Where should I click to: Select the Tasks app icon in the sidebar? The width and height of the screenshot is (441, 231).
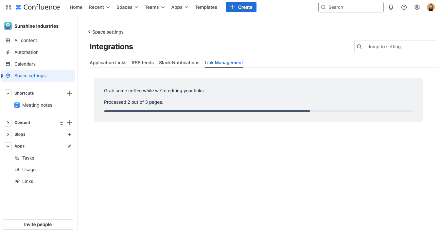(x=17, y=158)
